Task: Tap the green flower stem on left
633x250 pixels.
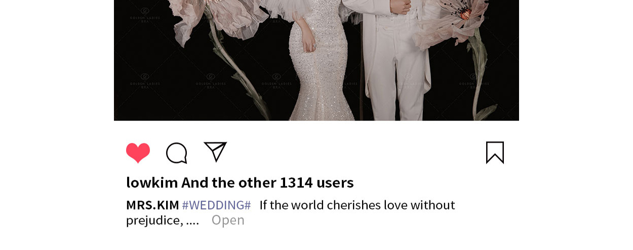Action: coord(239,76)
